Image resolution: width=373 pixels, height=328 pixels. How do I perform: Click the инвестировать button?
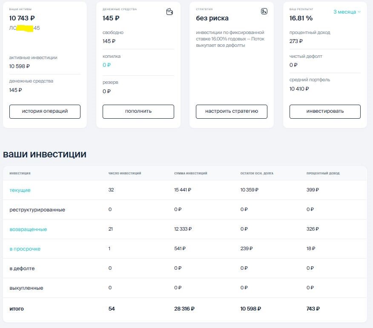click(x=325, y=111)
